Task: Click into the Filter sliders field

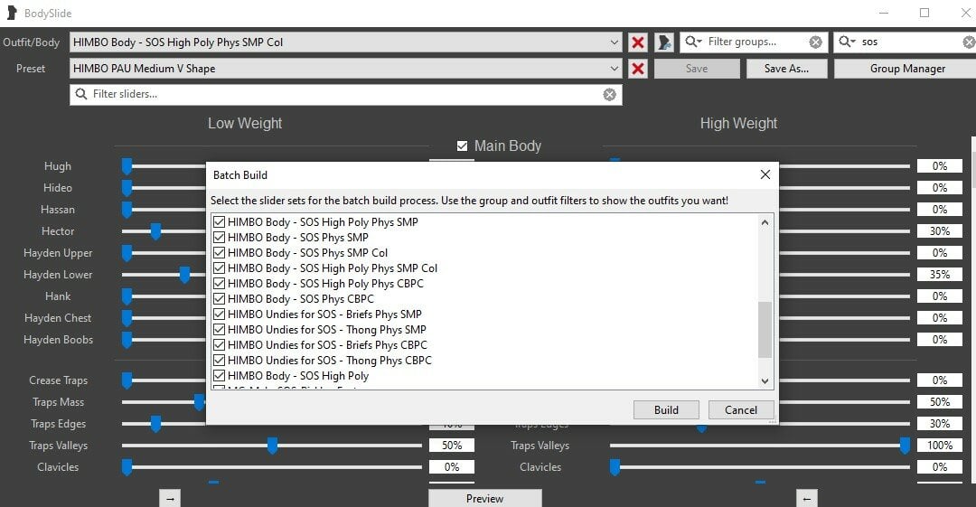Action: tap(345, 94)
